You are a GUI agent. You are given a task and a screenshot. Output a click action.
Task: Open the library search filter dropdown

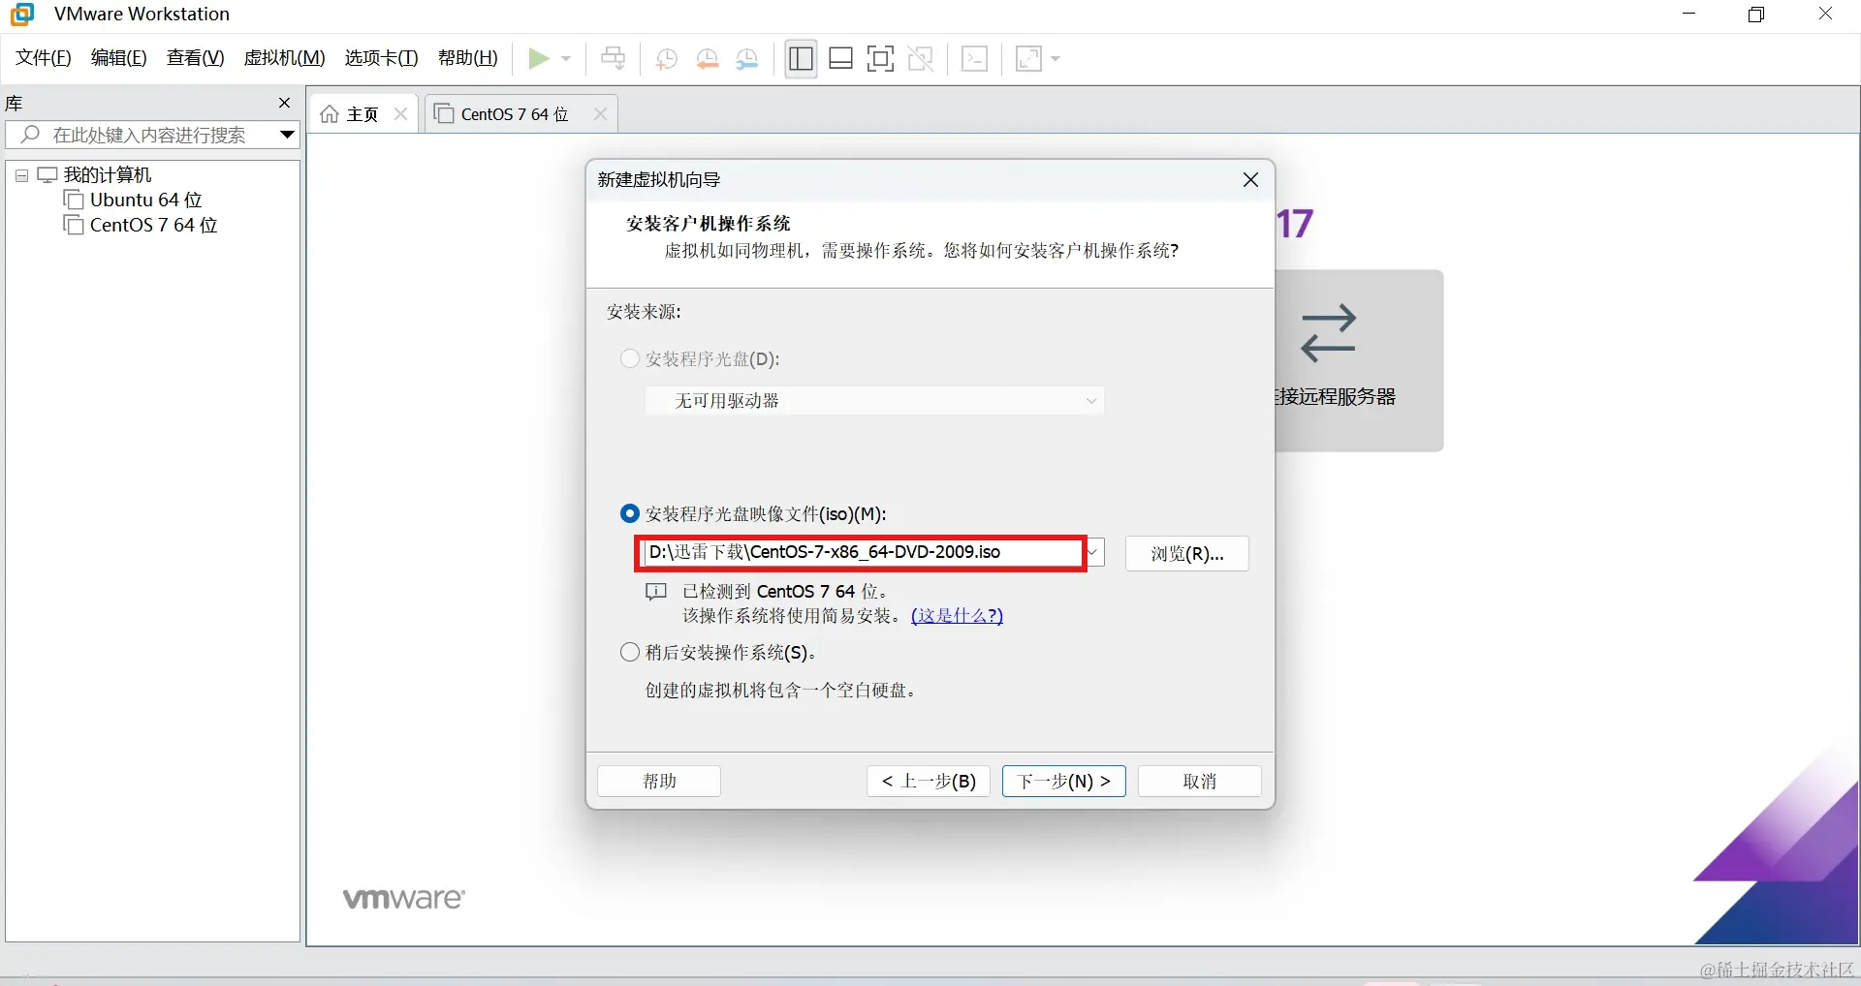point(287,135)
